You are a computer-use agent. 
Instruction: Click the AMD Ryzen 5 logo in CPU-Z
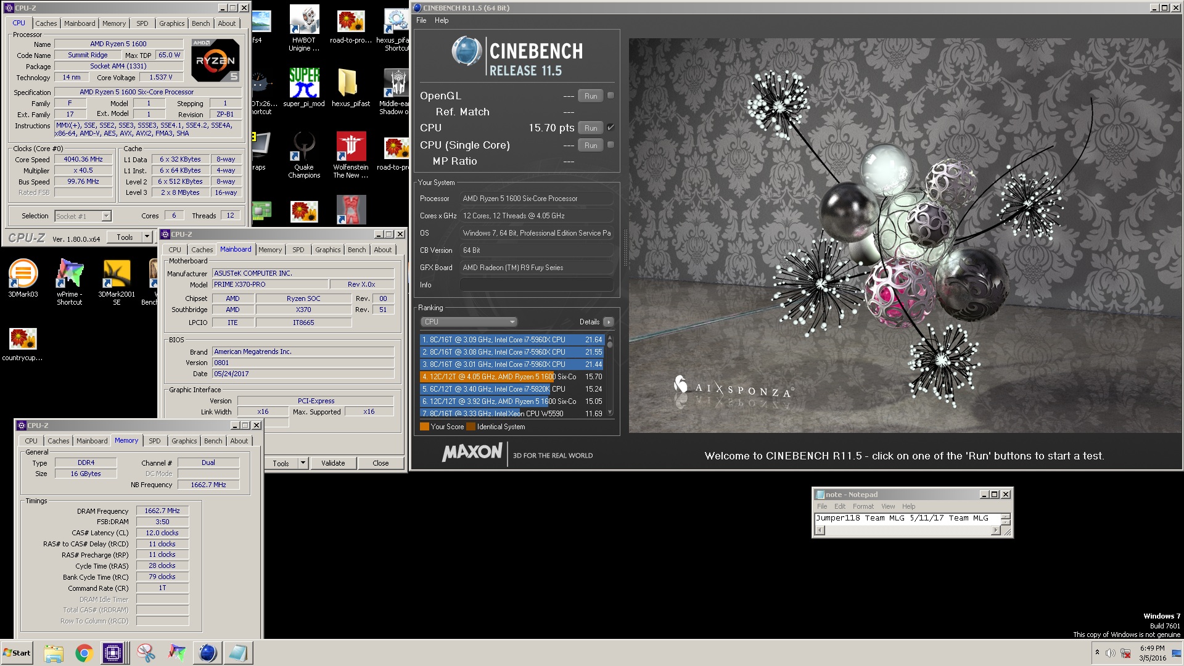[215, 60]
